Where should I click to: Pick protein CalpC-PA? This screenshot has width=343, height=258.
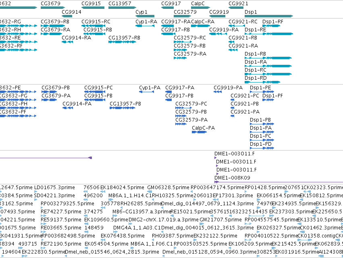(199, 132)
